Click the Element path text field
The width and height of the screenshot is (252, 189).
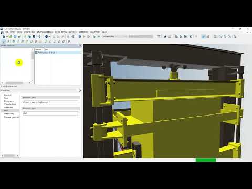click(x=50, y=102)
